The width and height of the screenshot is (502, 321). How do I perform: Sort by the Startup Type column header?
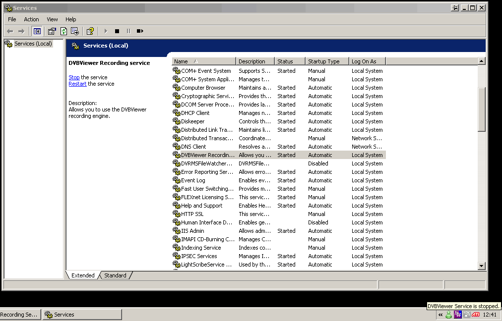click(326, 61)
